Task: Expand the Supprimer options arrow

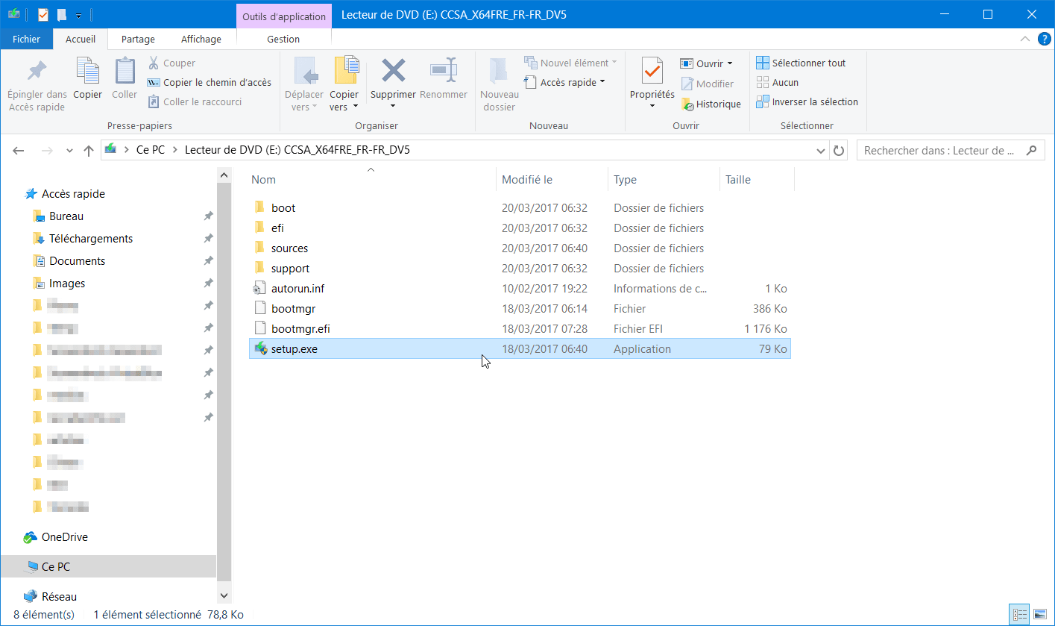Action: point(393,106)
